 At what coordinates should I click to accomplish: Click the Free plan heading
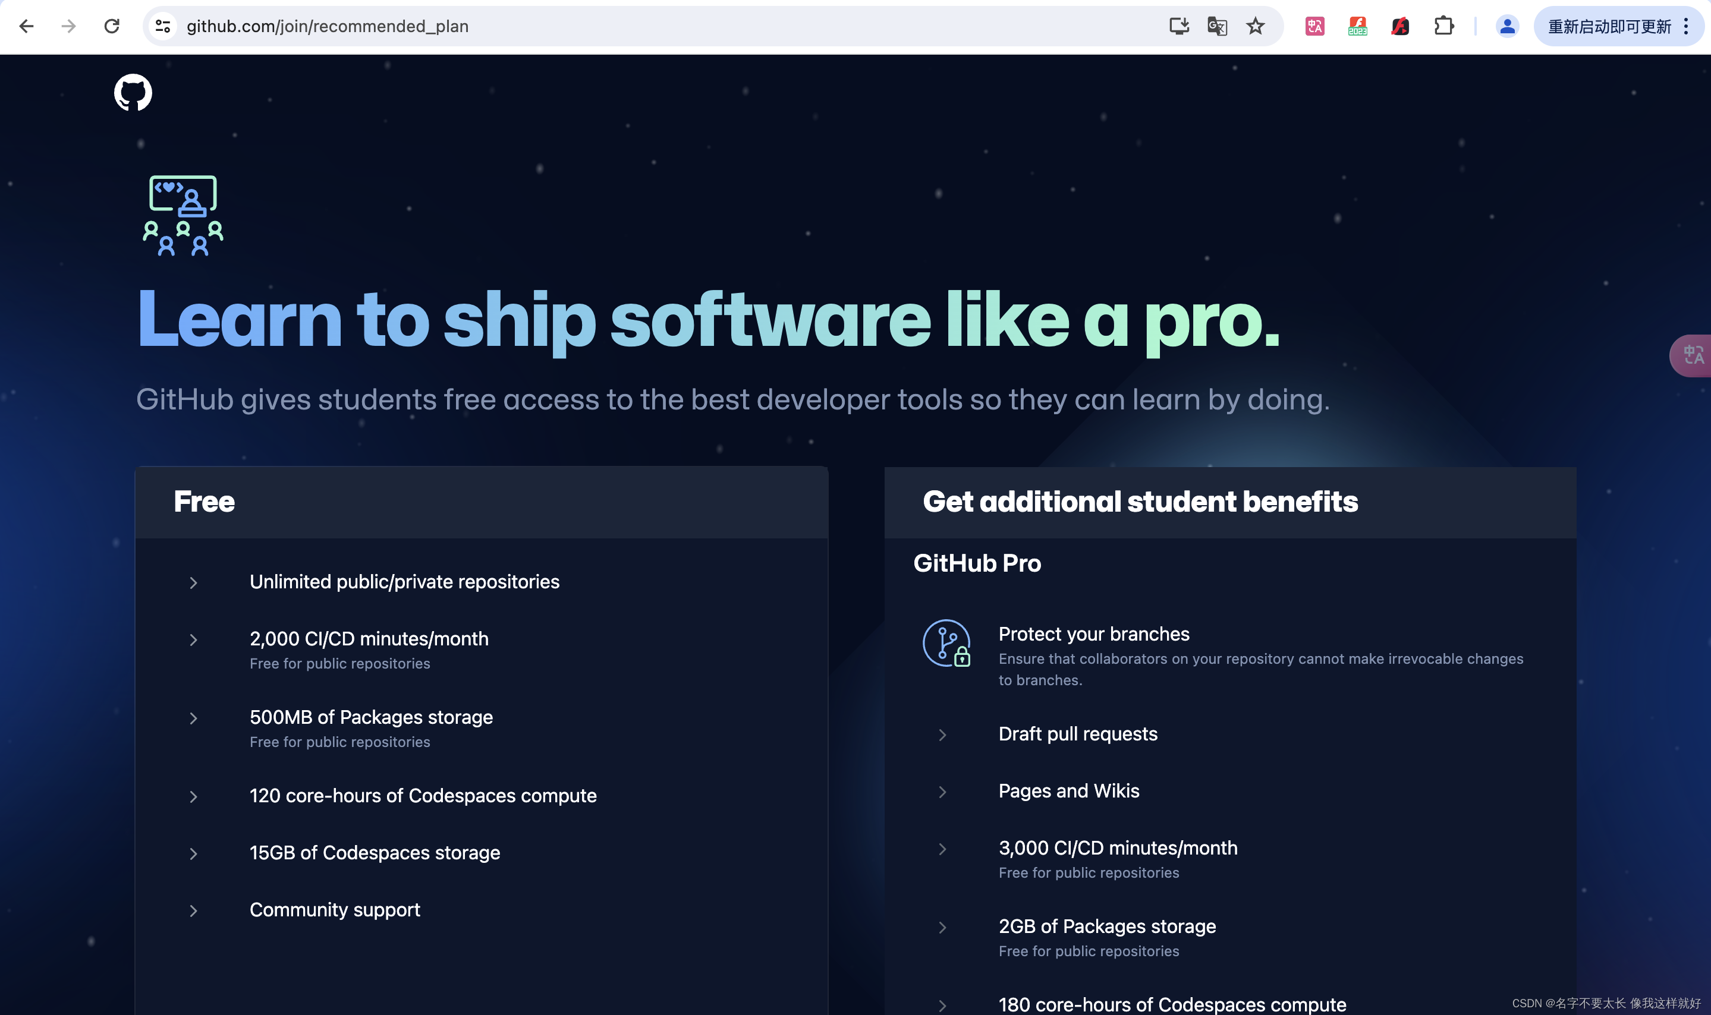click(x=204, y=502)
